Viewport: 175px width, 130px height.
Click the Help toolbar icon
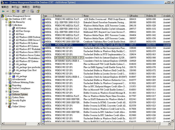click(x=38, y=11)
